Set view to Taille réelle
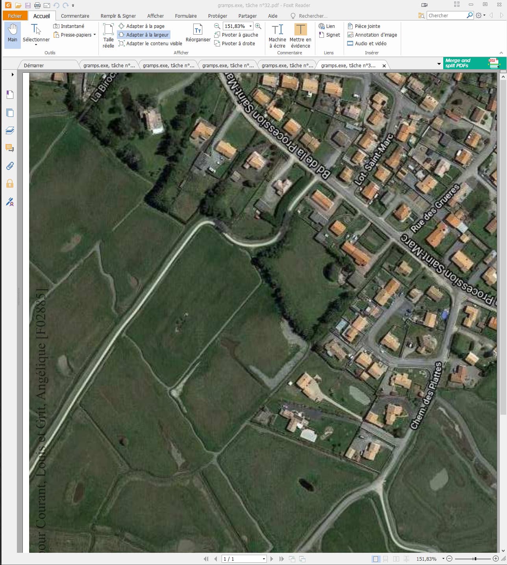 coord(108,36)
